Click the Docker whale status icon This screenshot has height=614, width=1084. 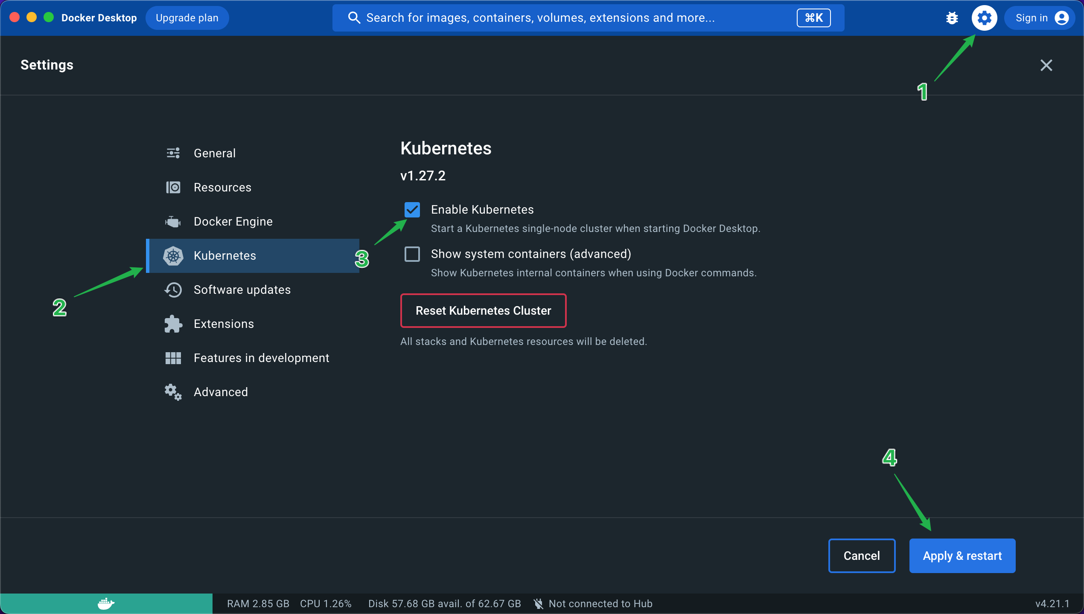tap(106, 603)
